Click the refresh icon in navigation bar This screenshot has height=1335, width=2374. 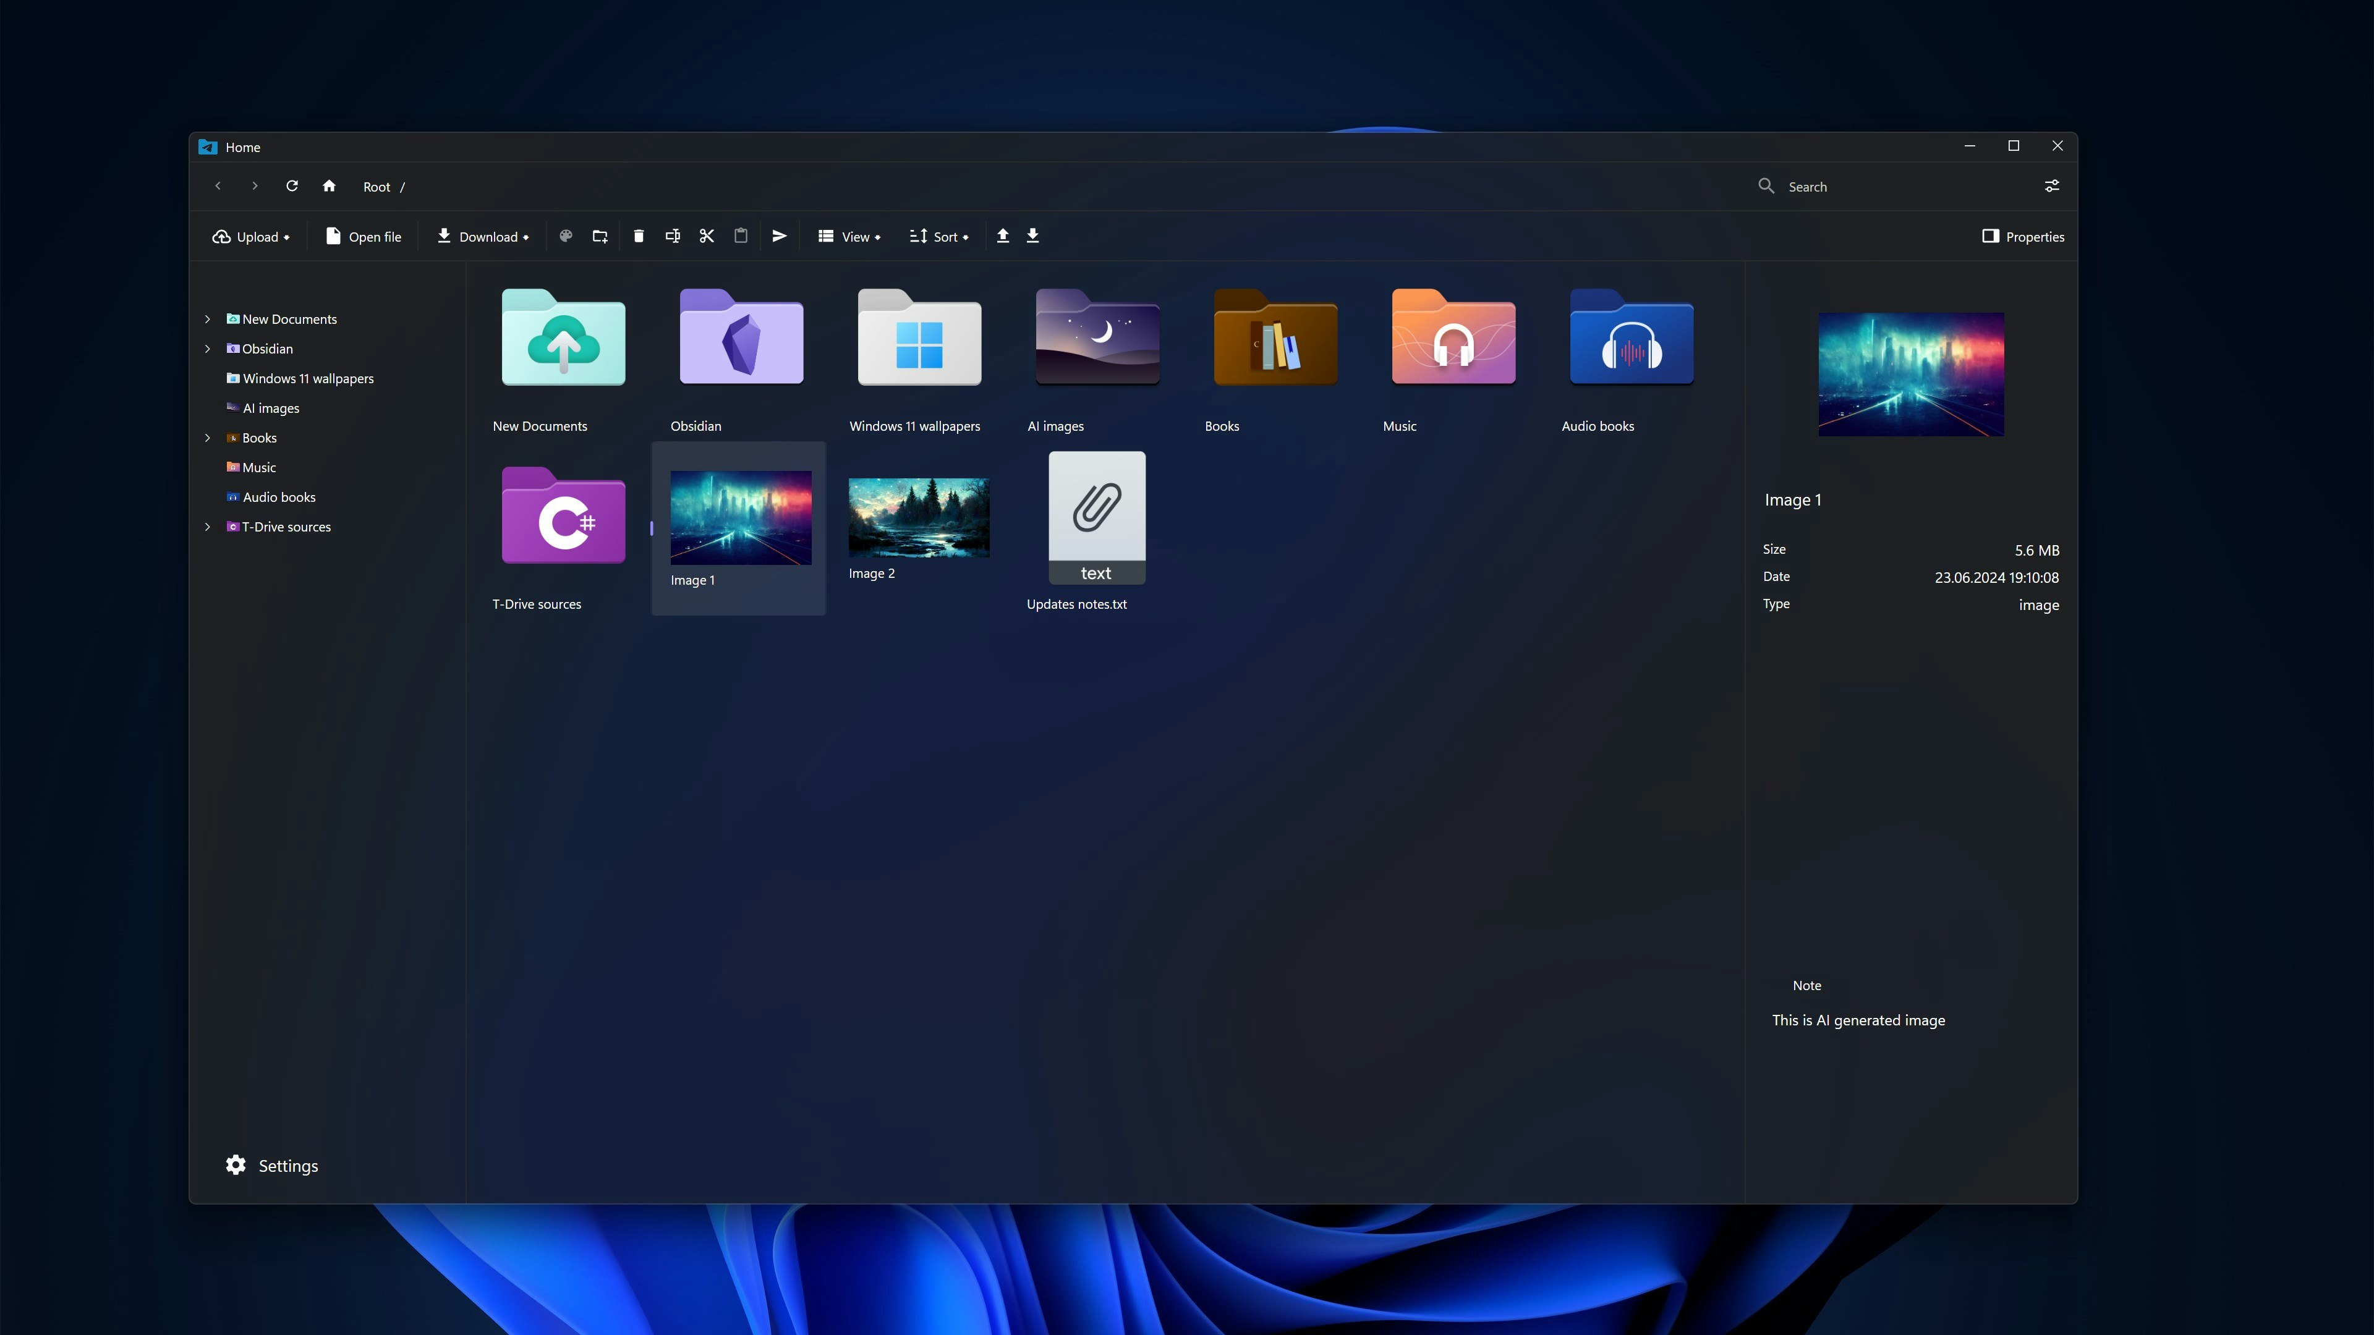(x=292, y=186)
